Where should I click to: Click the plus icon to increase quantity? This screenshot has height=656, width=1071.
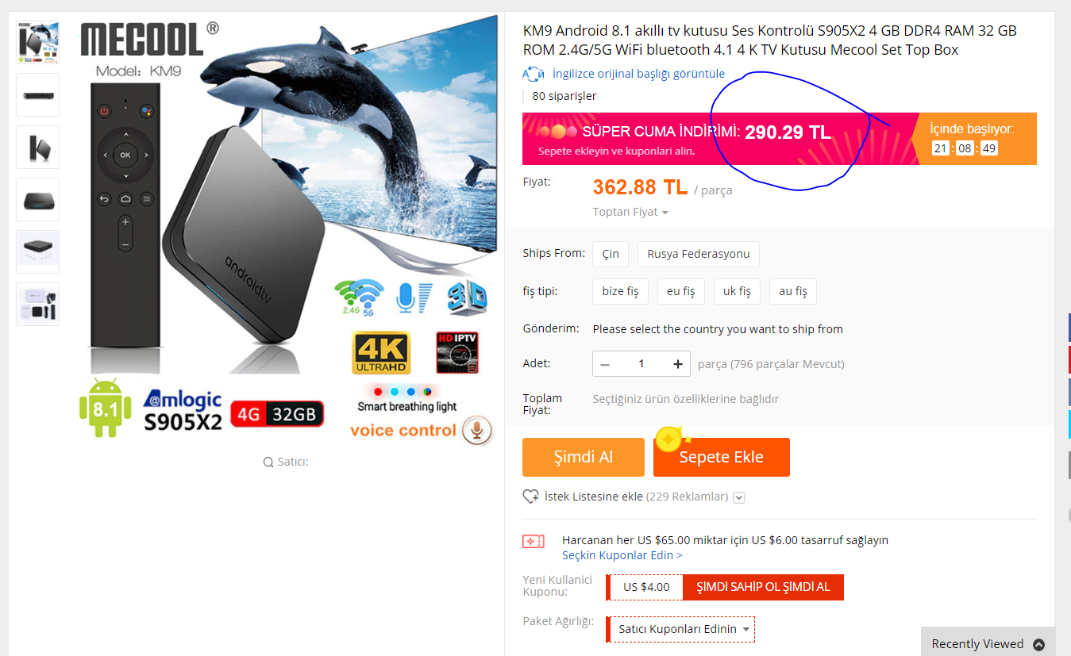[678, 364]
